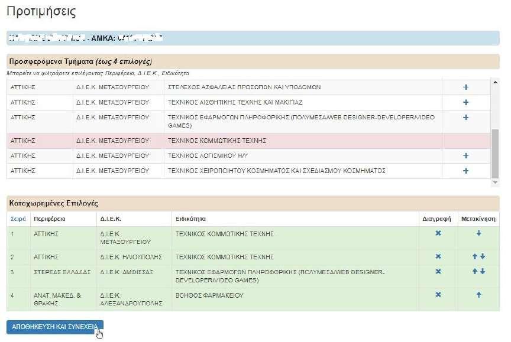Select ΤΕΧΝΙΚΟΣ ΧΕΙΡΟΠΟΙΗΤΟΥ ΚΟΣΜΗΜΑΤΟΣ text
511x342 pixels.
point(276,171)
